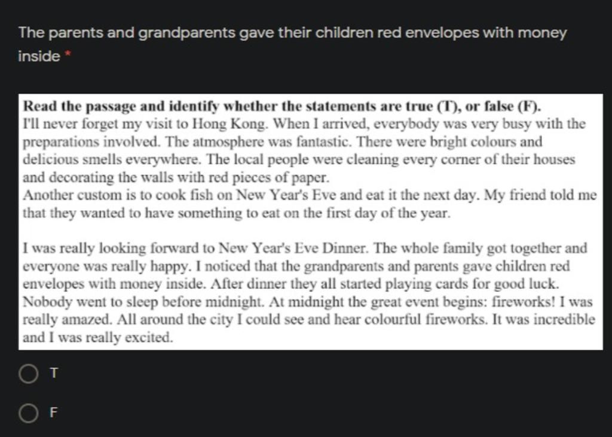Click the 'F' option label text

pyautogui.click(x=54, y=413)
